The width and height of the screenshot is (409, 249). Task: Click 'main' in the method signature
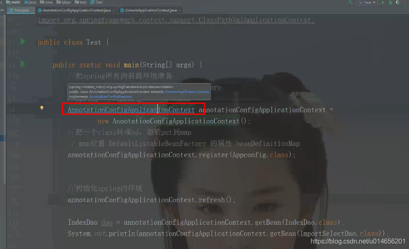(x=131, y=65)
